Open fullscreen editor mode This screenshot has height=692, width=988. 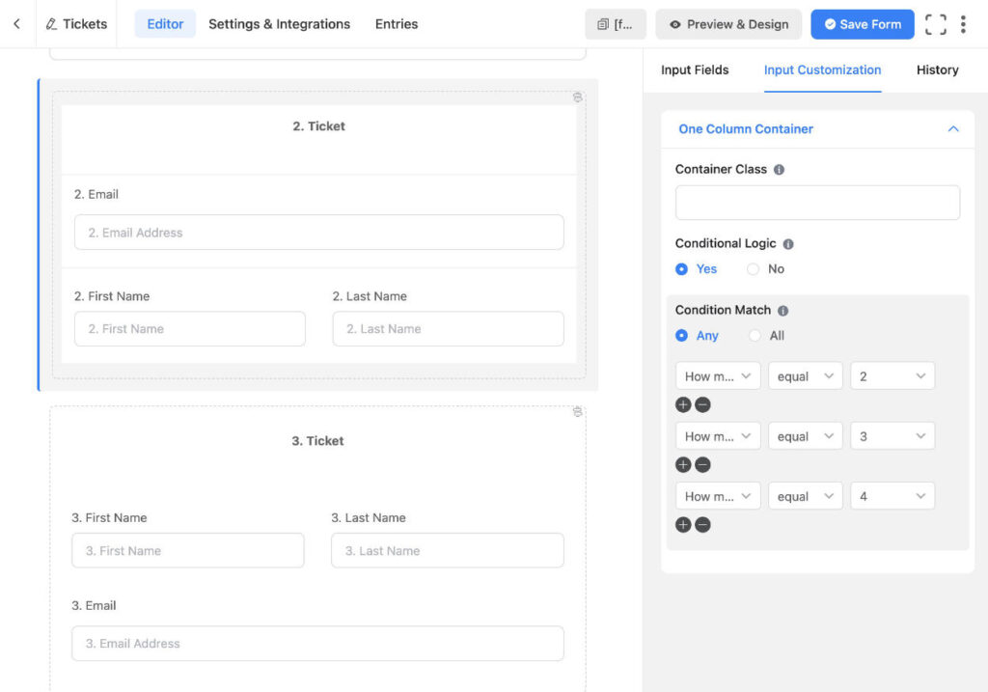coord(935,24)
